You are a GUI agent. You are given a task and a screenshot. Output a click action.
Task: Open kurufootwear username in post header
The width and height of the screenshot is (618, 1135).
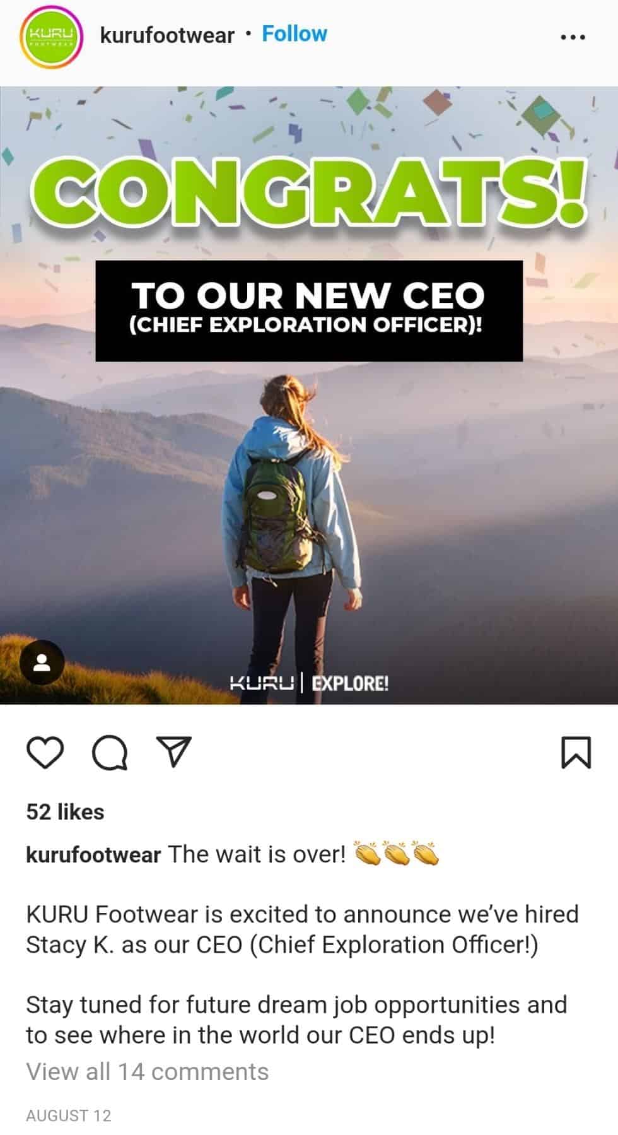[x=167, y=35]
